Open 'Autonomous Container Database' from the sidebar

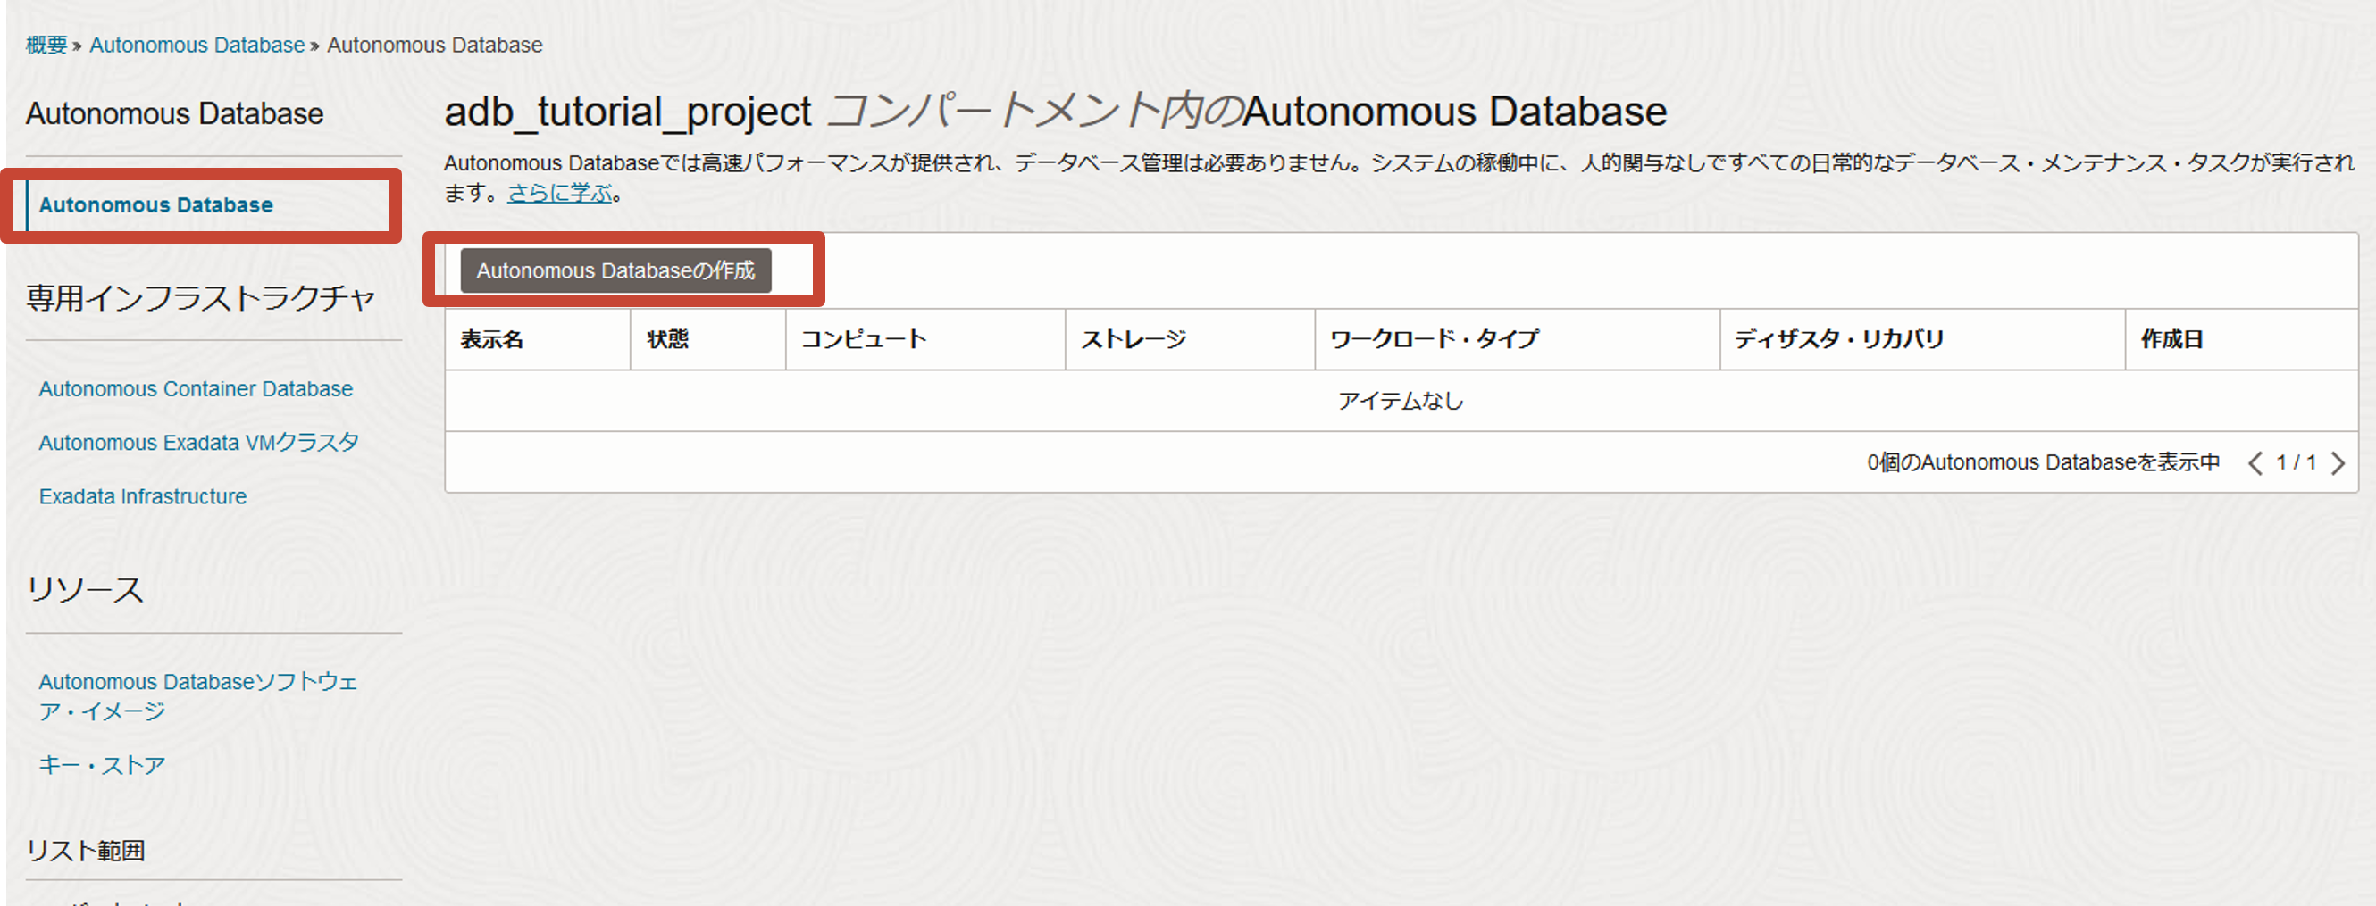(x=195, y=388)
